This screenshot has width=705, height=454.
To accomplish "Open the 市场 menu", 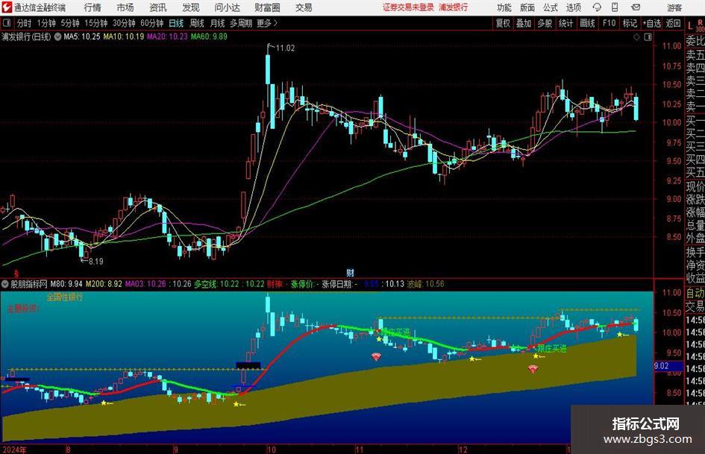I will (125, 7).
